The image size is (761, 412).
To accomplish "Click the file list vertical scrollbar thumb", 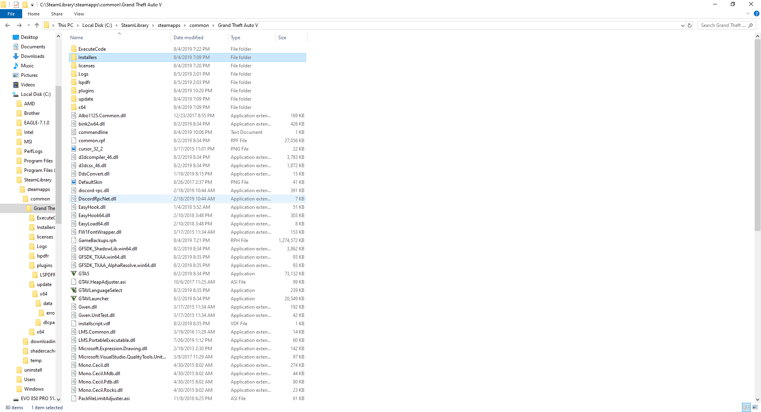I will [757, 135].
